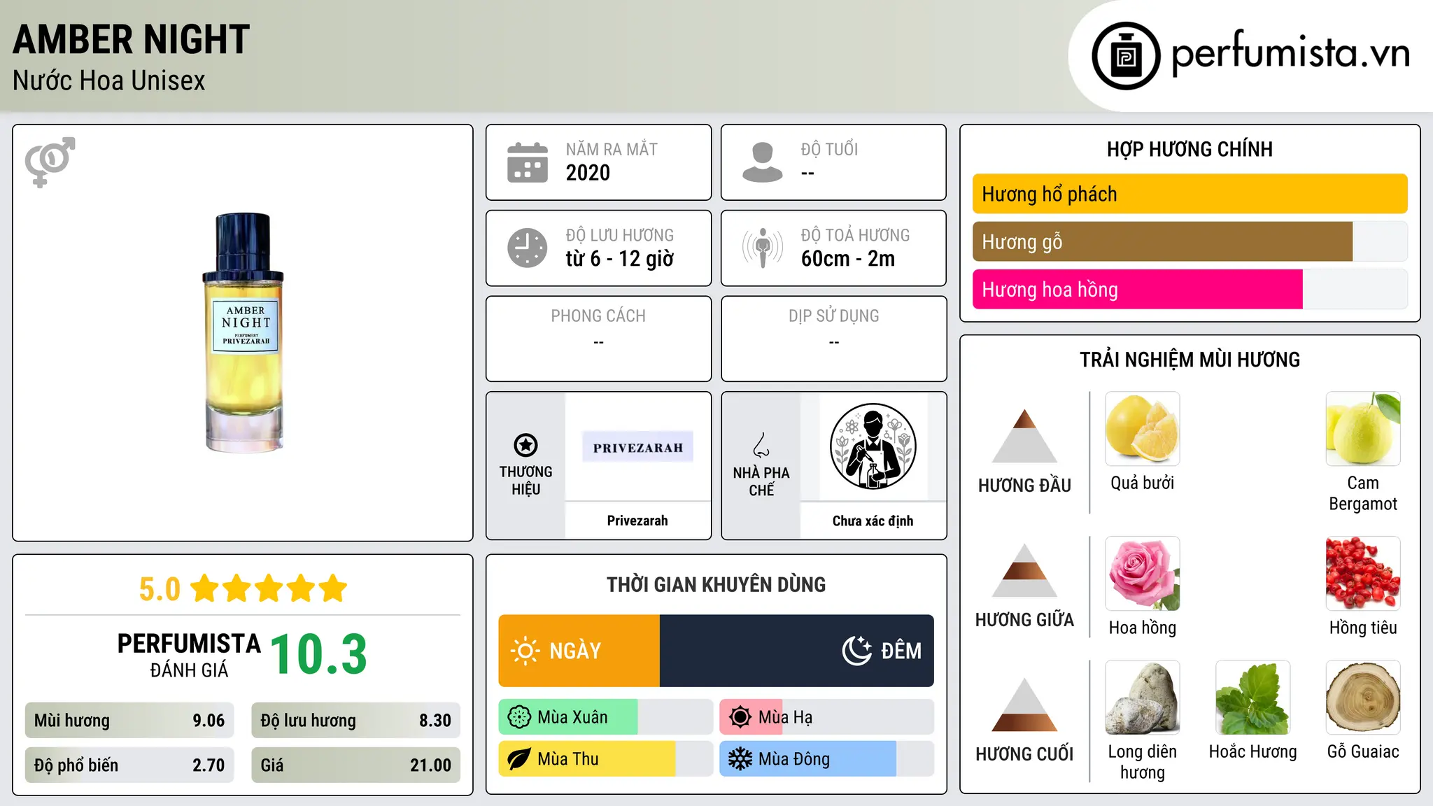Click the sillage value 60cm - 2m

(848, 259)
